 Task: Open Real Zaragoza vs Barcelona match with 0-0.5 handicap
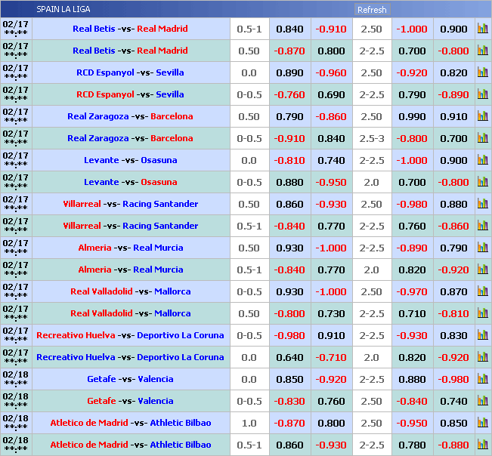coord(130,139)
